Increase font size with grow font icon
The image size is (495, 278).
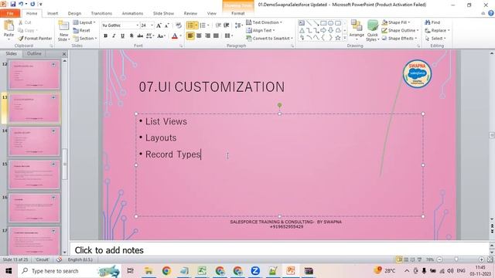click(159, 25)
